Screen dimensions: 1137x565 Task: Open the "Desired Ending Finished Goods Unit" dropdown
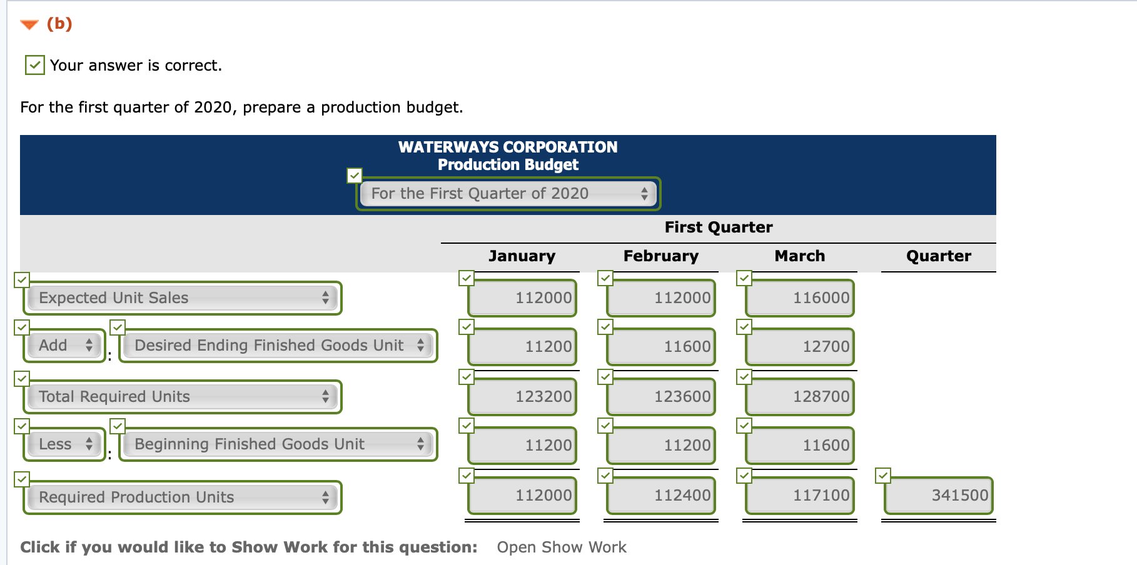(278, 345)
